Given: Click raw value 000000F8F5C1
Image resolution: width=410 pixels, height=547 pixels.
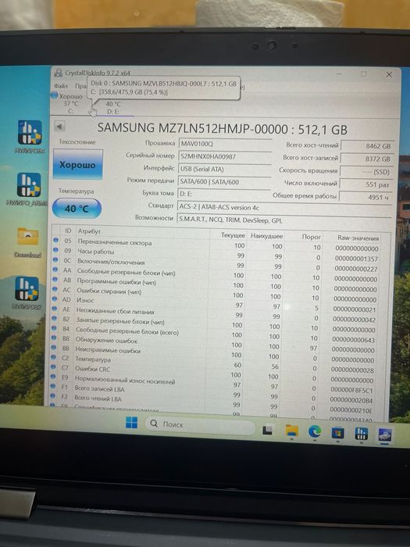Looking at the screenshot, I should pos(351,391).
